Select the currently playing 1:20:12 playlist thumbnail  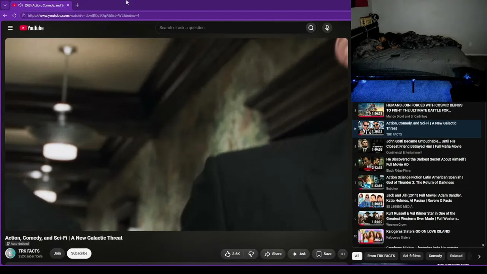click(x=371, y=128)
